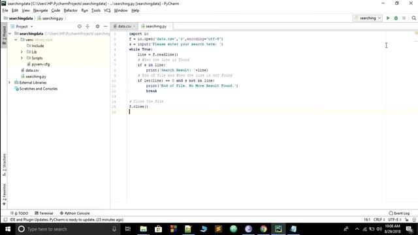Open the Event Log

tap(399, 213)
